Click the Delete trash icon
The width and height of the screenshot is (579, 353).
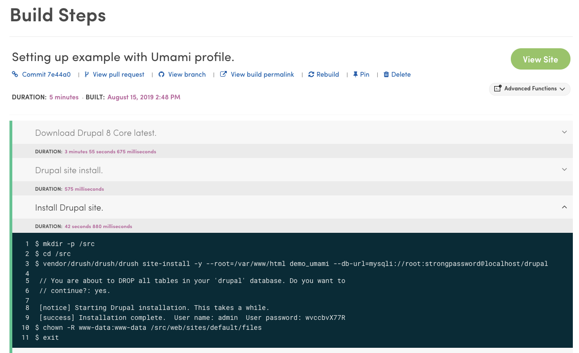[387, 74]
